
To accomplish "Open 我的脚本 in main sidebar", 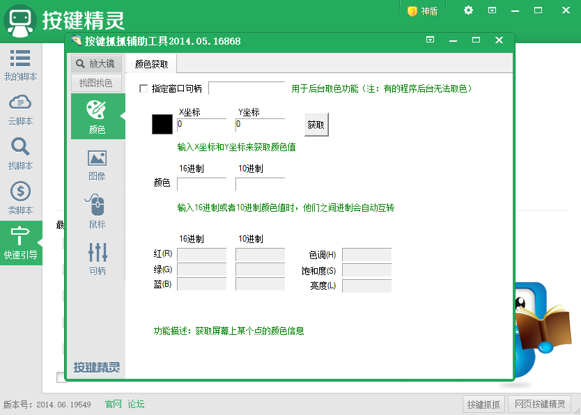I will pyautogui.click(x=20, y=65).
